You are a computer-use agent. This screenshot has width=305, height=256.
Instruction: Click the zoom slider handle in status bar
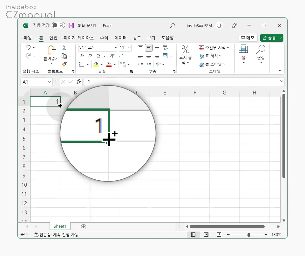pos(249,235)
